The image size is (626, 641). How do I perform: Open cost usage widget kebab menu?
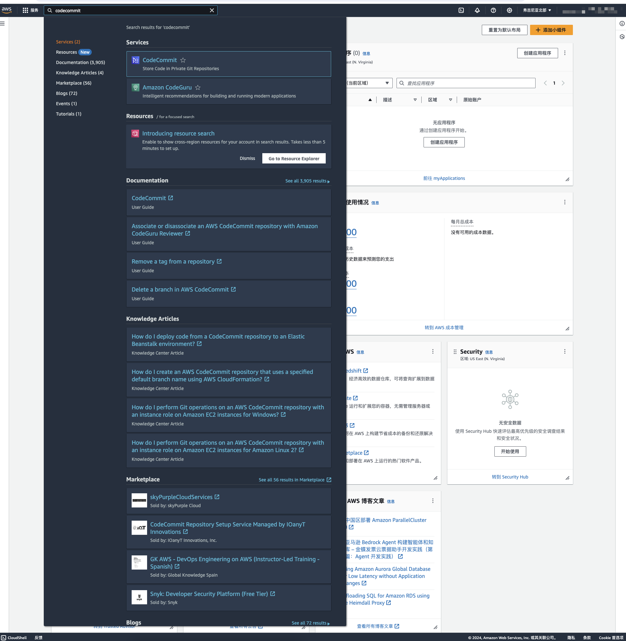(x=564, y=202)
